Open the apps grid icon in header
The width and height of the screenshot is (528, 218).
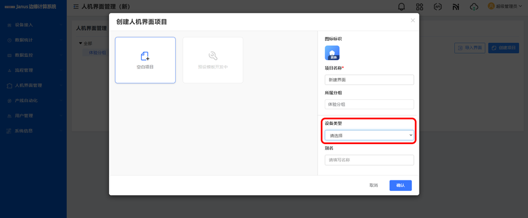(x=419, y=7)
